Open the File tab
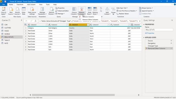 tap(4, 4)
